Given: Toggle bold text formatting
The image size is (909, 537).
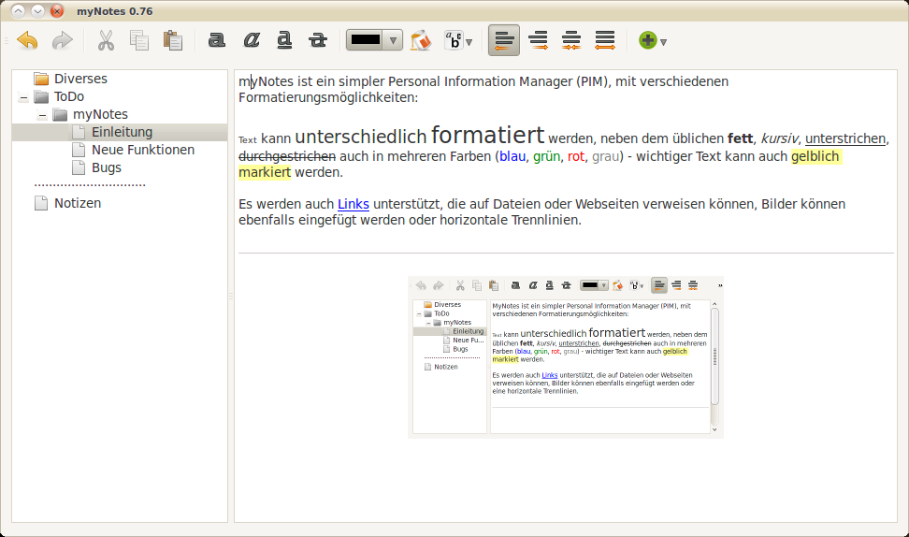Looking at the screenshot, I should click(x=216, y=40).
